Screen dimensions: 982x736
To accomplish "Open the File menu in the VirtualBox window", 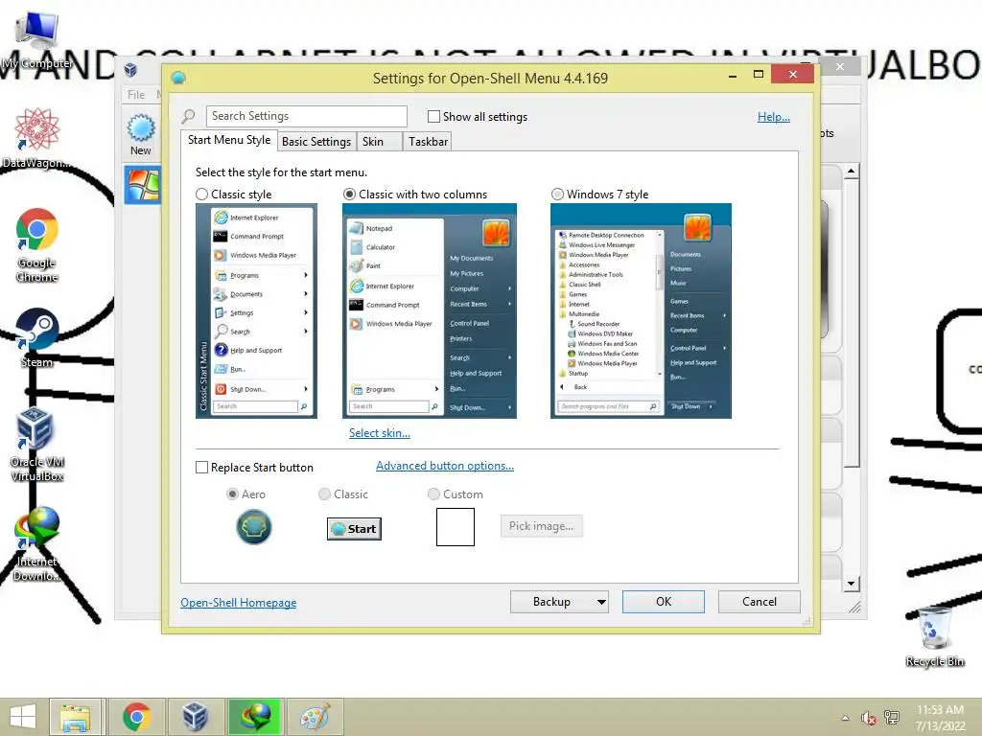I will point(136,95).
